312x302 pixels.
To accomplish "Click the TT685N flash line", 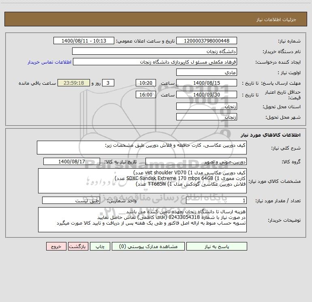I will coord(190,184).
